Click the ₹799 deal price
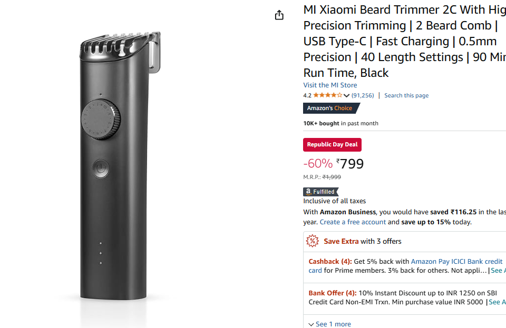This screenshot has height=328, width=506. click(x=350, y=164)
